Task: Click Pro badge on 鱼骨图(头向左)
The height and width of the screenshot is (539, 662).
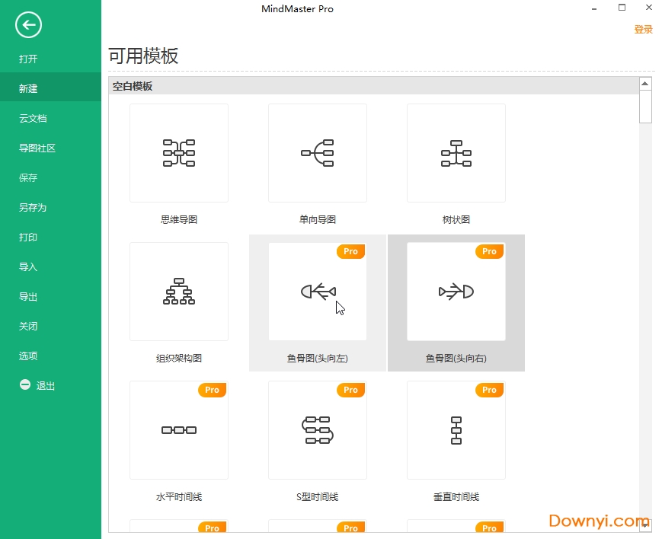Action: (351, 251)
